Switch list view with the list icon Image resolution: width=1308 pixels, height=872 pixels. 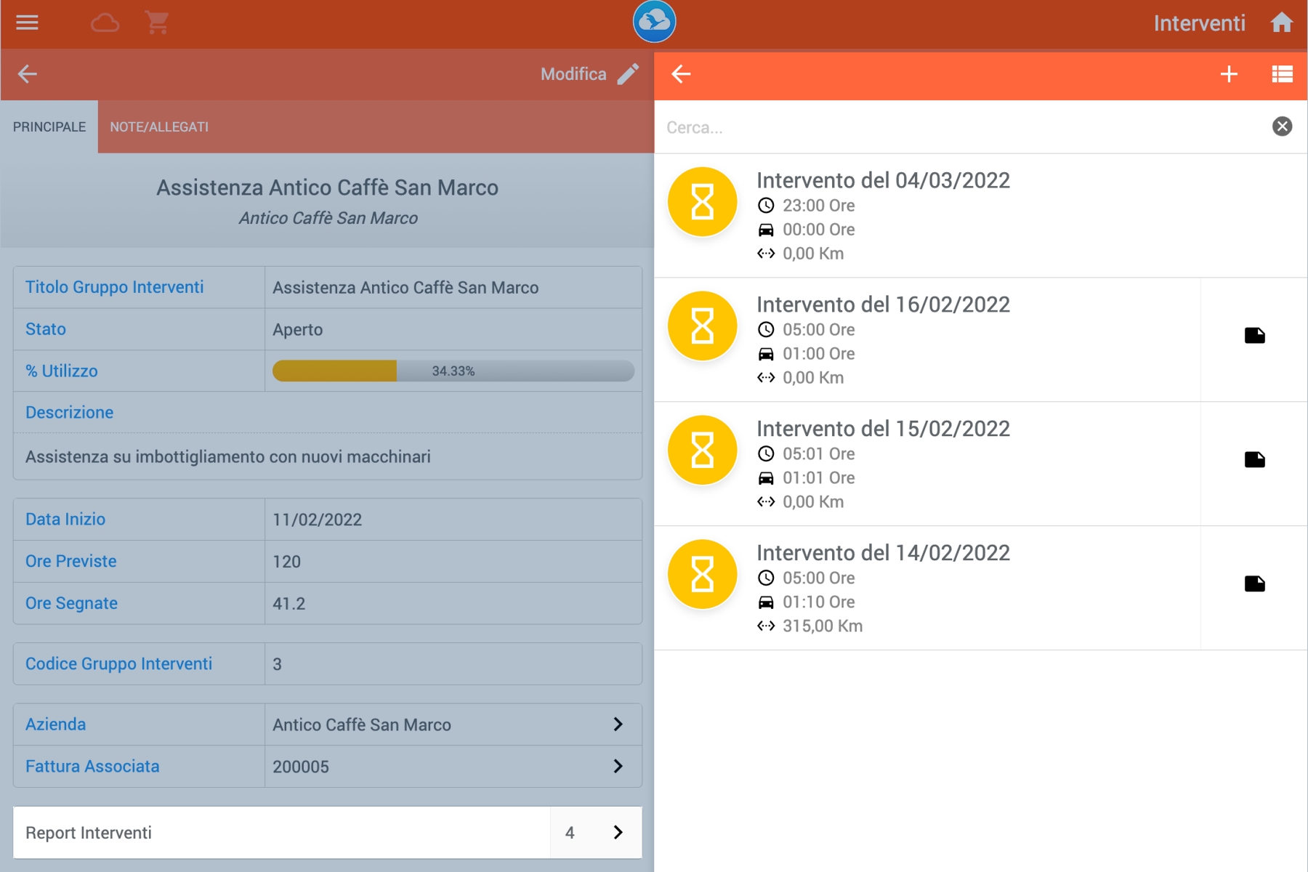pos(1282,73)
